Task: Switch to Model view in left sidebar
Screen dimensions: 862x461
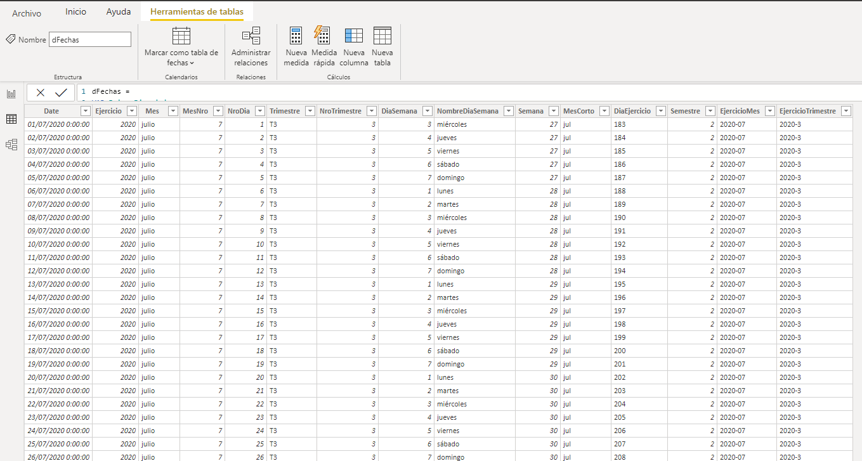Action: 11,145
